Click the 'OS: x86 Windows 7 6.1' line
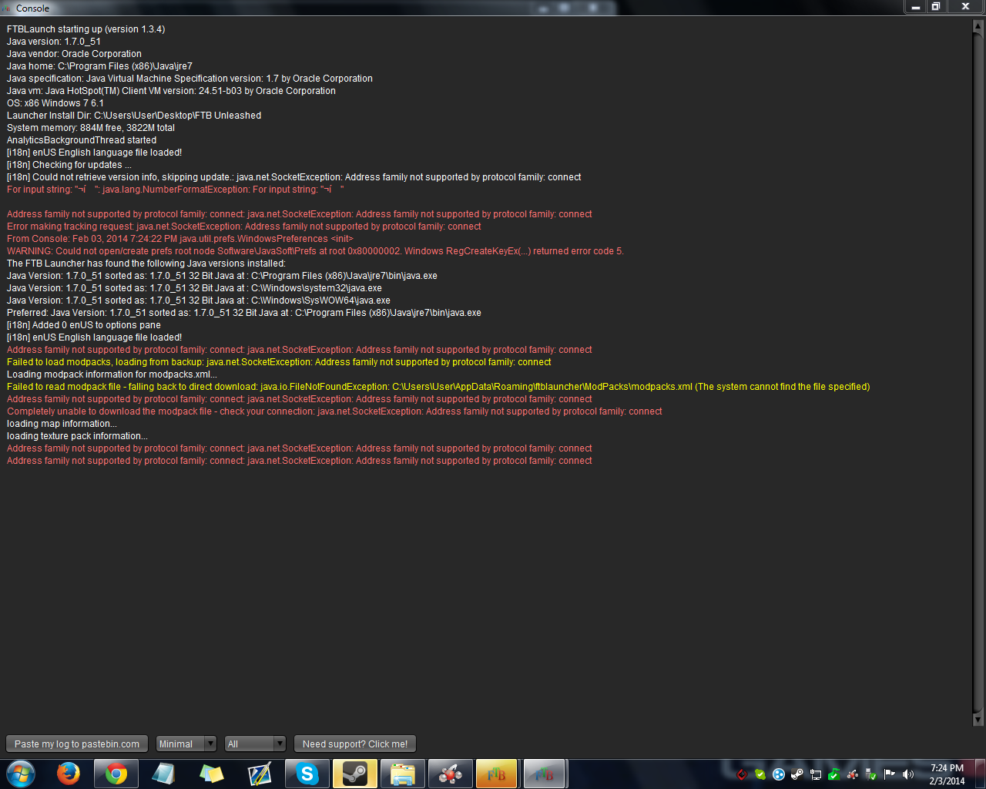The image size is (986, 789). pyautogui.click(x=55, y=103)
